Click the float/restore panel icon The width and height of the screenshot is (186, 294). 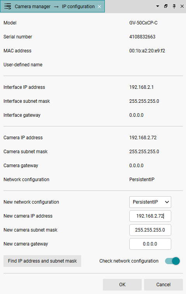[x=166, y=6]
